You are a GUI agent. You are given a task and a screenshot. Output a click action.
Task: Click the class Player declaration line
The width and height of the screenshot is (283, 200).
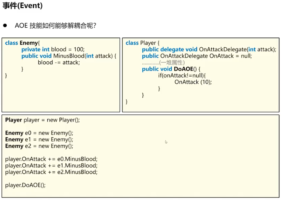143,43
